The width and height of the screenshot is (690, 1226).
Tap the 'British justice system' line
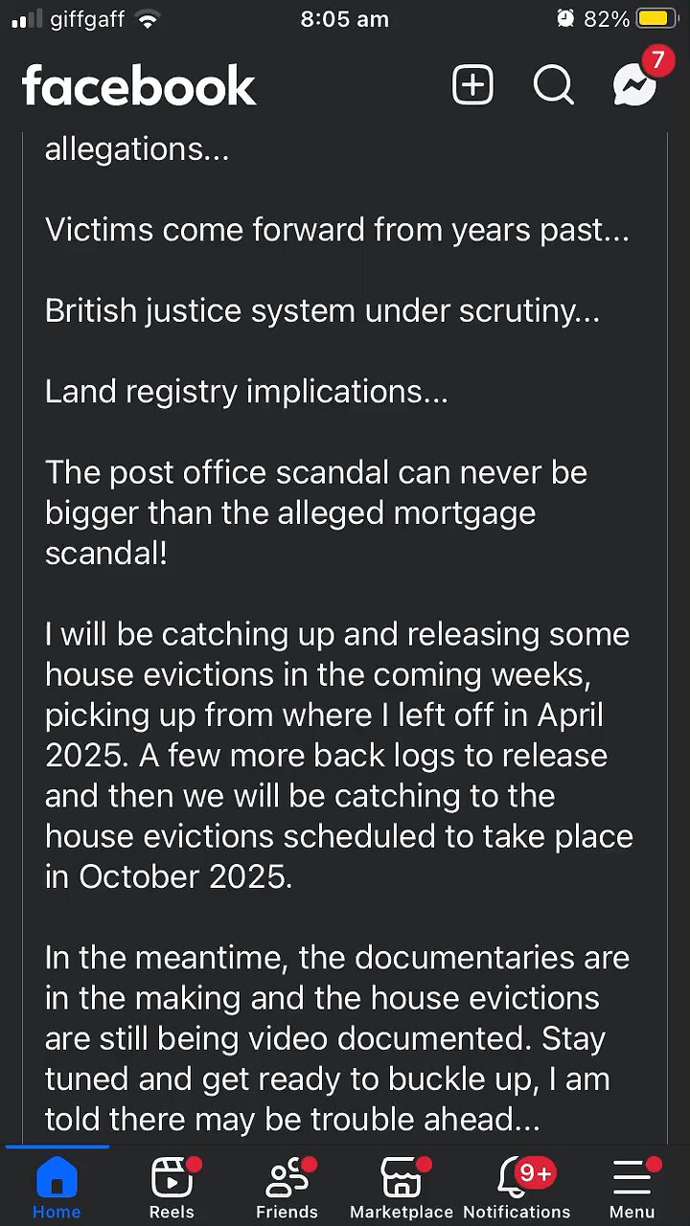click(322, 311)
